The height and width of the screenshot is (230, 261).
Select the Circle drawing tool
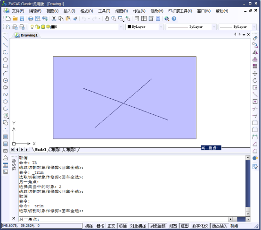point(5,80)
